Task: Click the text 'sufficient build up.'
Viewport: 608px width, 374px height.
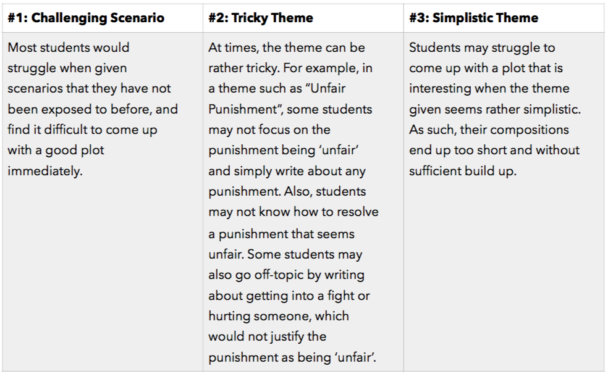Action: [463, 171]
